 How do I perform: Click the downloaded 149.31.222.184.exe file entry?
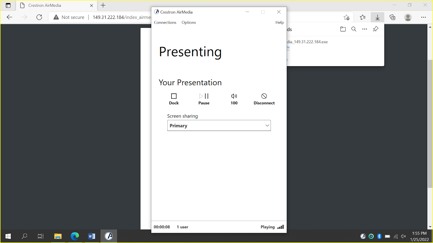307,42
